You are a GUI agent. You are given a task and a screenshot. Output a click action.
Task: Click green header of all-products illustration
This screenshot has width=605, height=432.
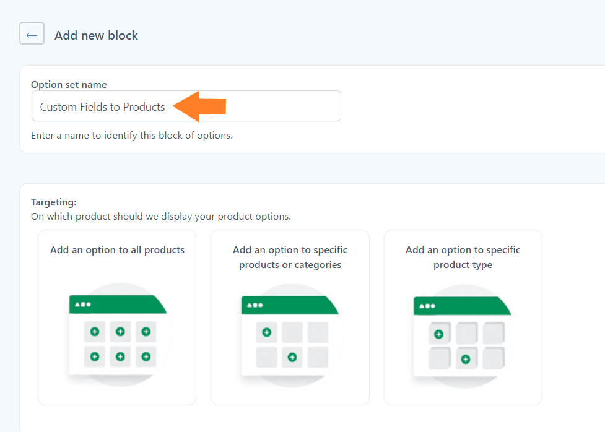tap(118, 305)
